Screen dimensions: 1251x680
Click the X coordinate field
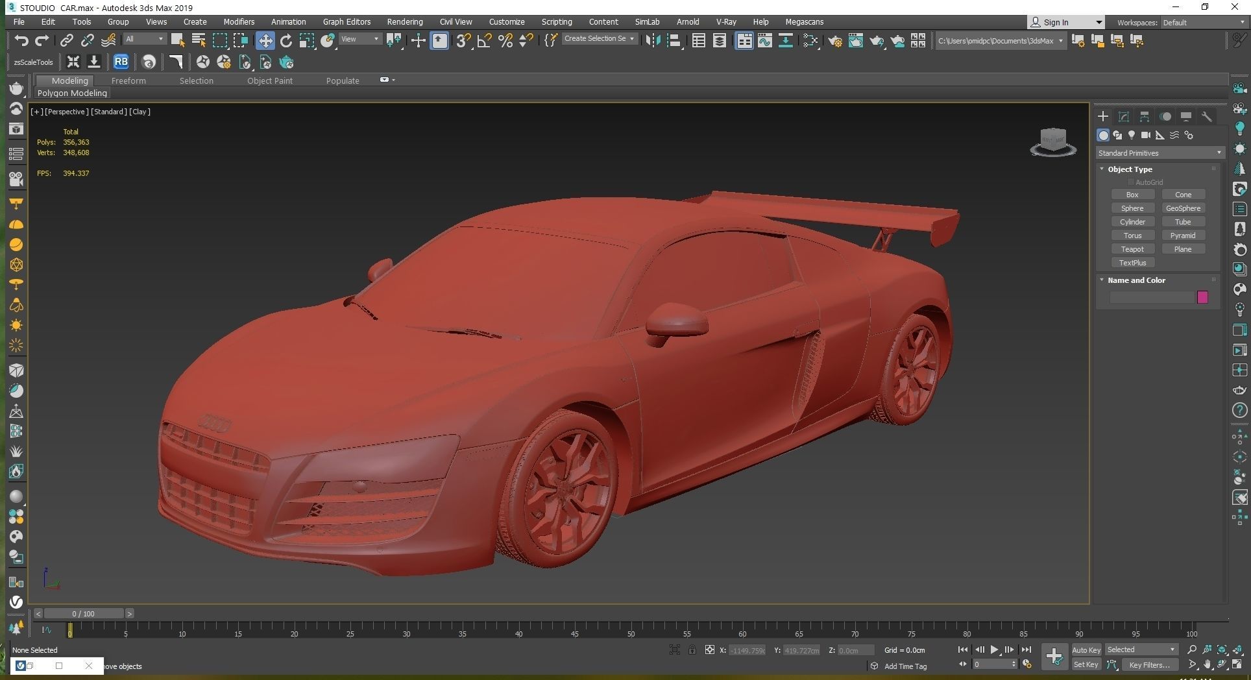pyautogui.click(x=747, y=650)
